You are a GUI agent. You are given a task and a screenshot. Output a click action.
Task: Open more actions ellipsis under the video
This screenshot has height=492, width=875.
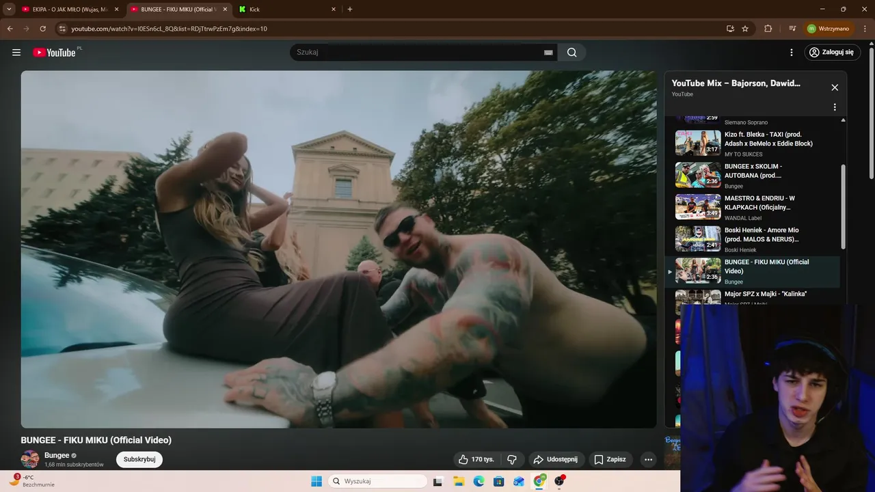click(x=648, y=459)
